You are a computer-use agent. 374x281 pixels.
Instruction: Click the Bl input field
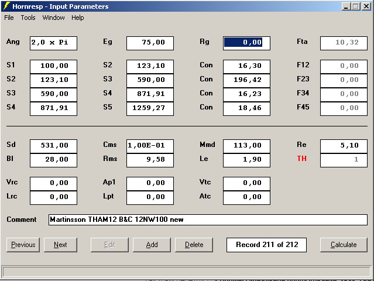[53, 159]
